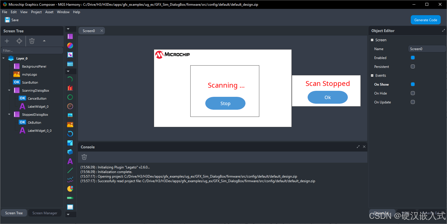Select BackgroundPanel in the Screen Tree
Viewport: 447px width, 224px height.
pyautogui.click(x=34, y=66)
